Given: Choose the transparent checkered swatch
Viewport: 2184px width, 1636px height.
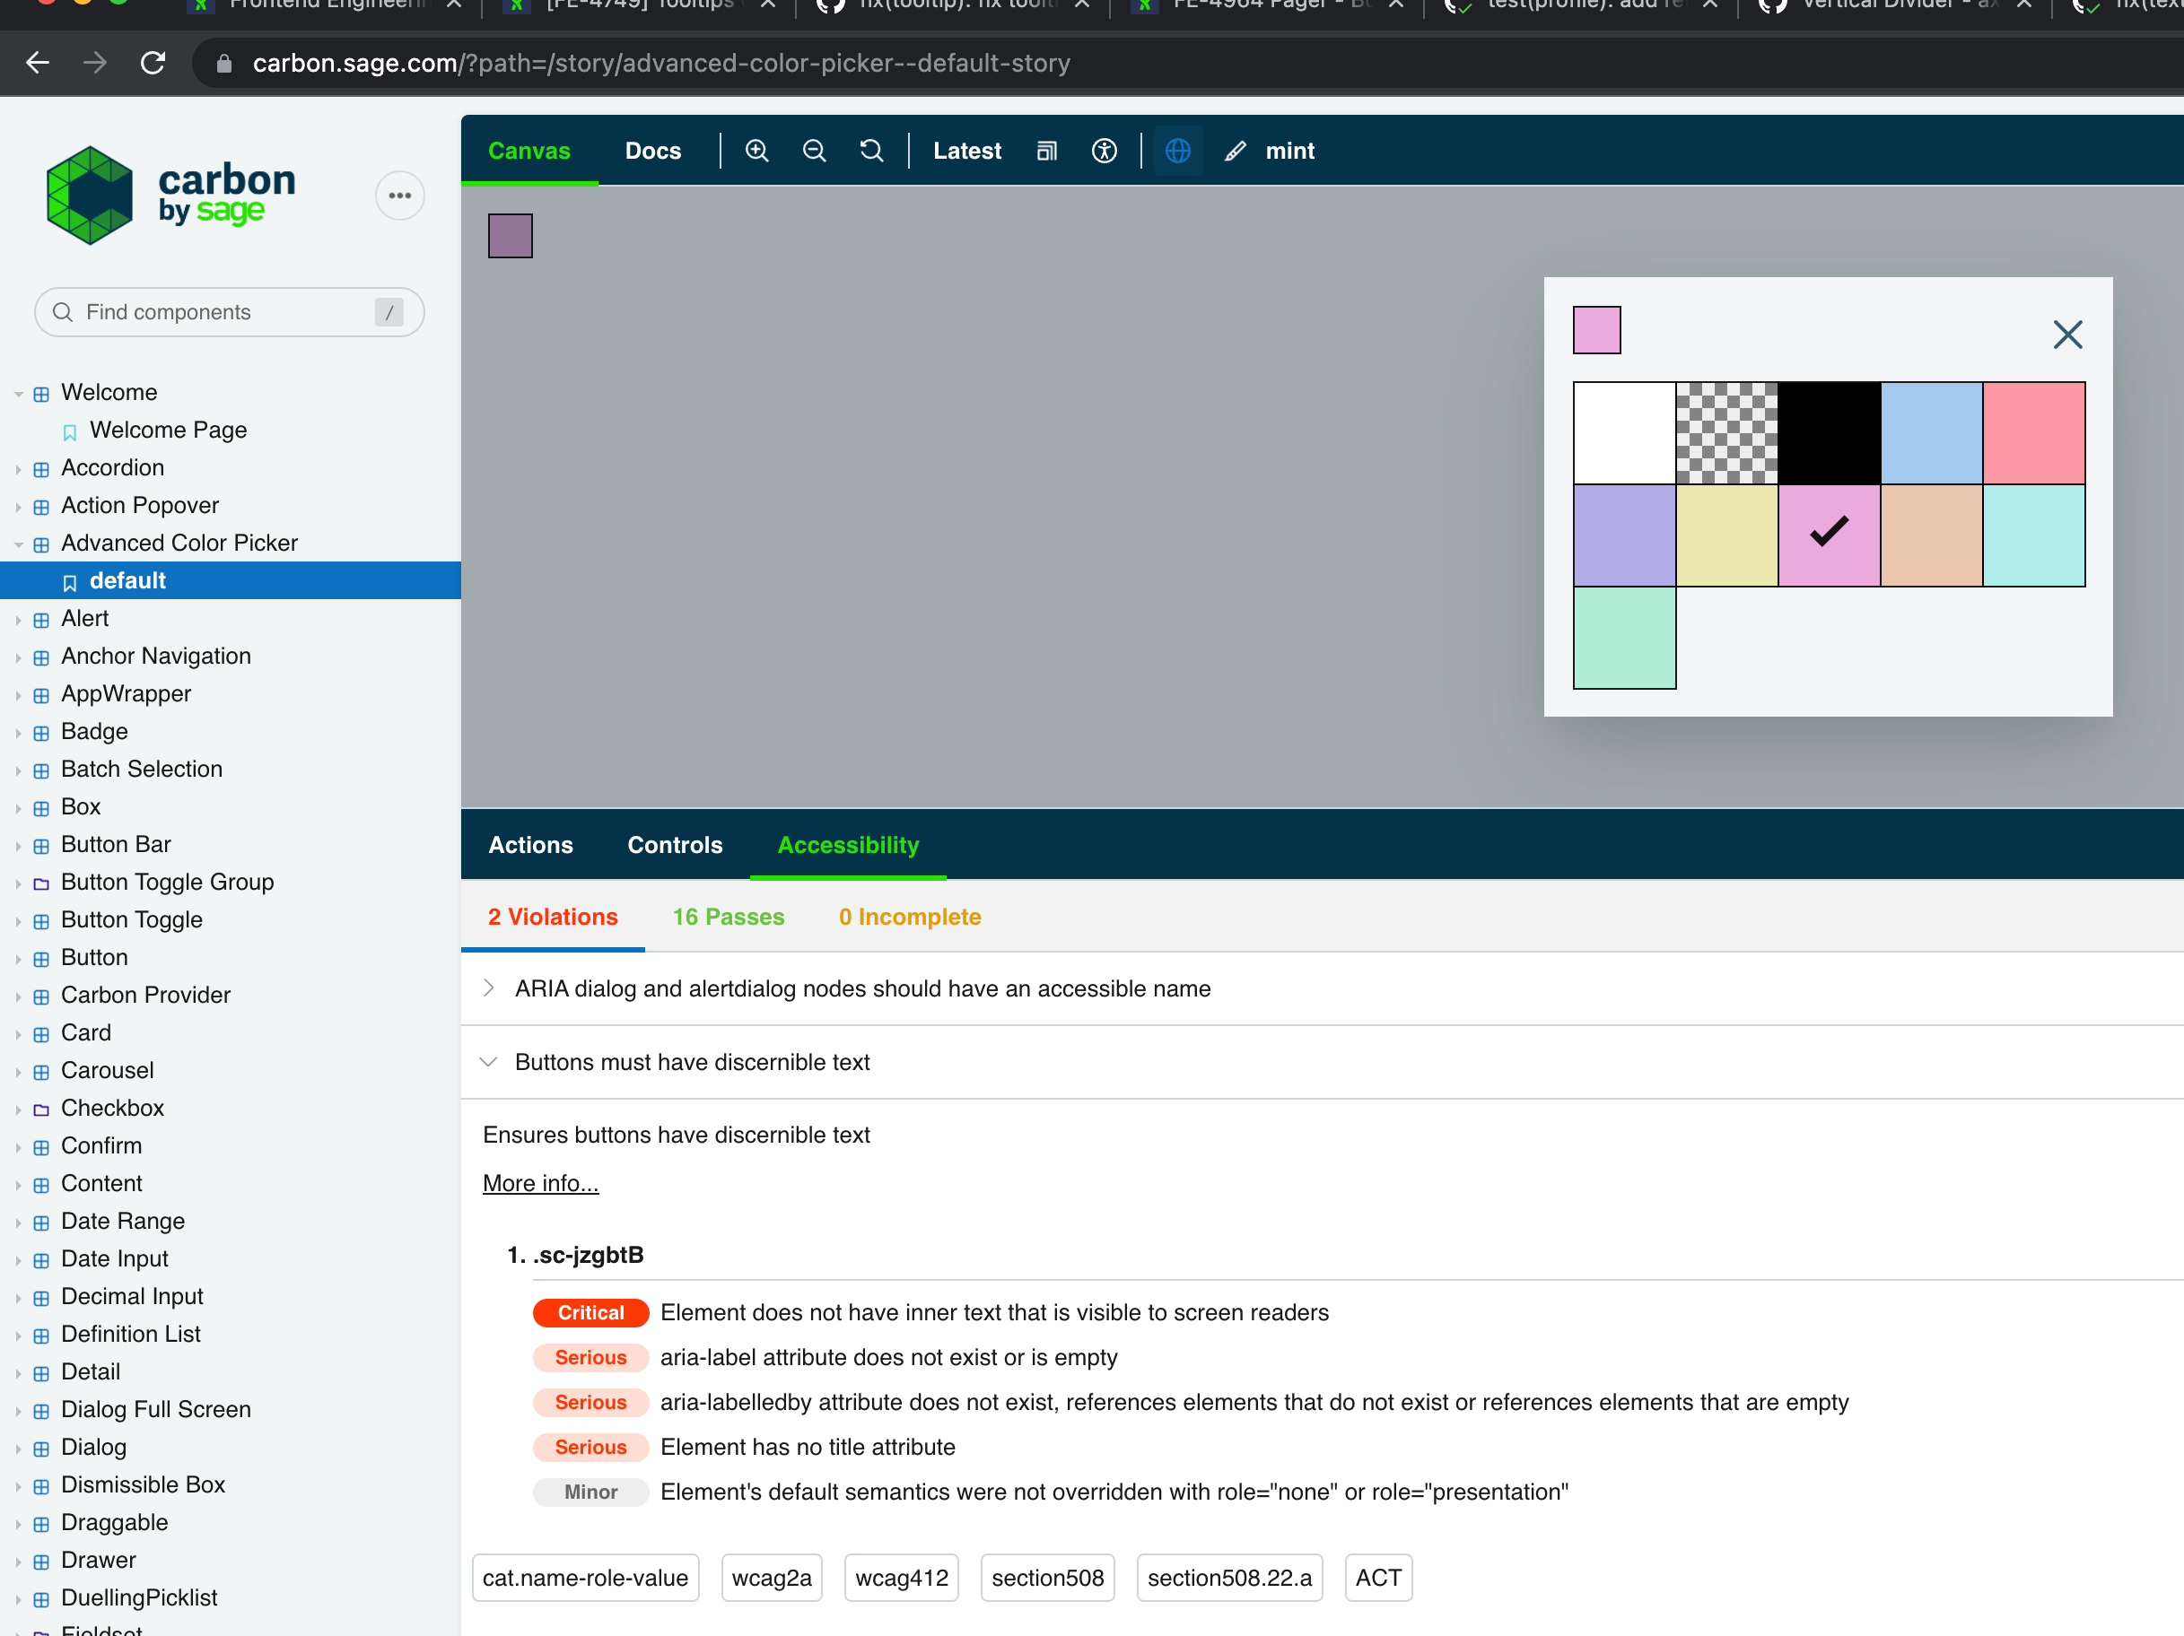Looking at the screenshot, I should pos(1727,433).
